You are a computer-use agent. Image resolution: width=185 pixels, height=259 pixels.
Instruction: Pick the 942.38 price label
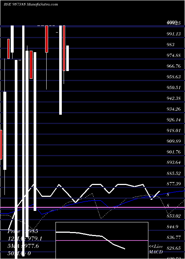coord(174,98)
